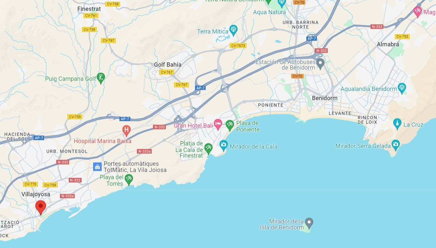The image size is (436, 248).
Task: Open the Platja de La Cala de Finestrat beach icon
Action: 208,148
